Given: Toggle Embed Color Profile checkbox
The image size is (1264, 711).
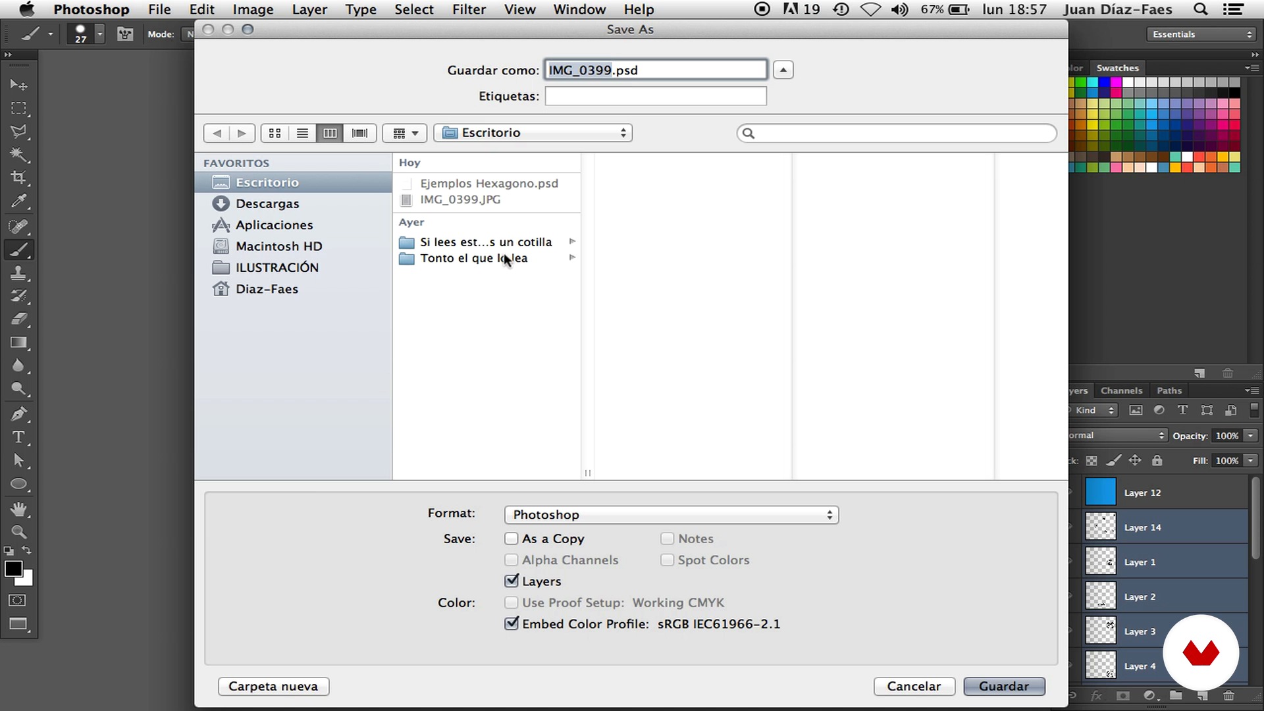Looking at the screenshot, I should (x=512, y=623).
